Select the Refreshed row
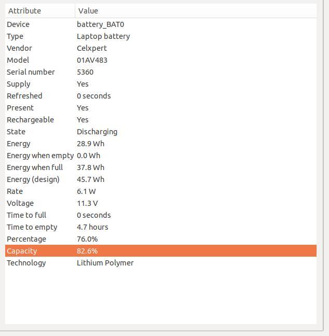 click(161, 96)
